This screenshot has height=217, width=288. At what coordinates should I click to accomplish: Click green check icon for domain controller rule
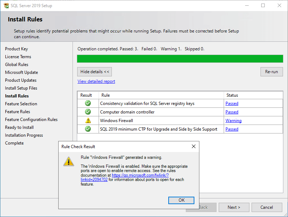pyautogui.click(x=88, y=112)
